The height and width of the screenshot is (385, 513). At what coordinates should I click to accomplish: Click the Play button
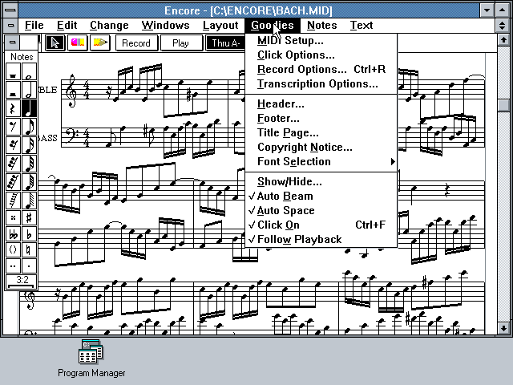pyautogui.click(x=181, y=43)
